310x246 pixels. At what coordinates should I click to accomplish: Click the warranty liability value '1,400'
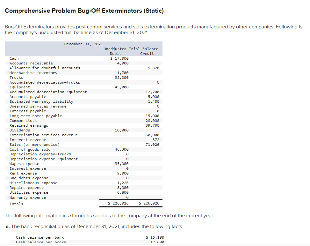click(154, 101)
